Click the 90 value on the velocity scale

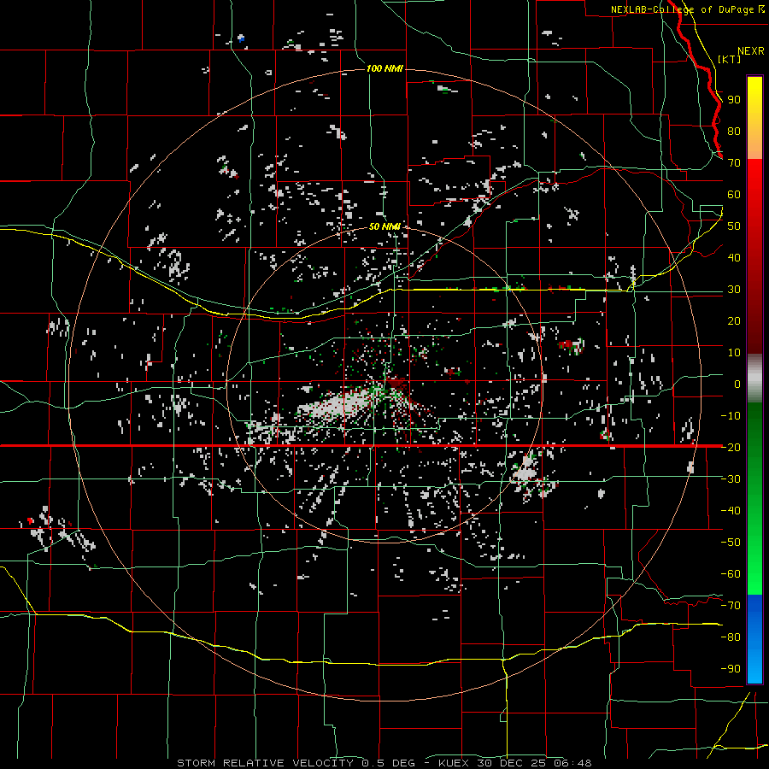tap(734, 100)
